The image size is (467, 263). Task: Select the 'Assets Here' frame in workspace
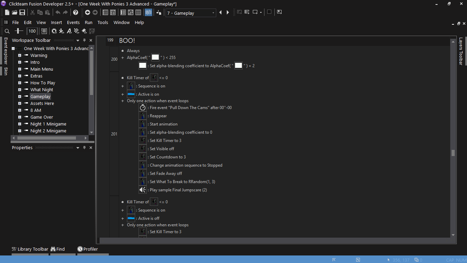click(42, 103)
